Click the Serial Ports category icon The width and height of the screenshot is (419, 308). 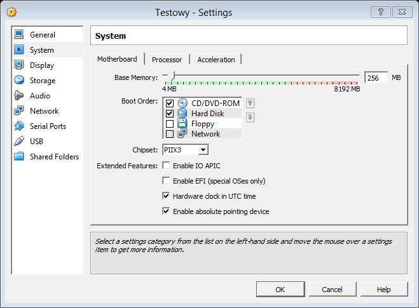tap(19, 126)
